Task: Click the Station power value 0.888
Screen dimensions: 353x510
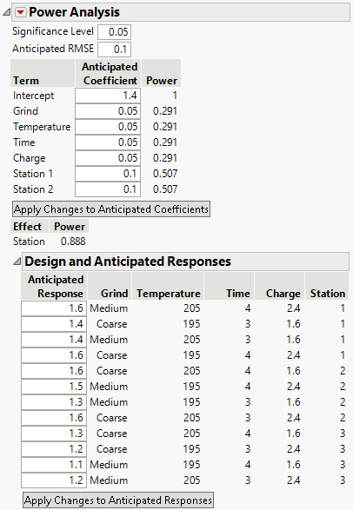Action: coord(73,242)
